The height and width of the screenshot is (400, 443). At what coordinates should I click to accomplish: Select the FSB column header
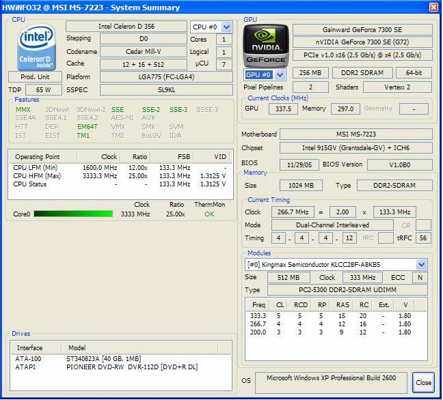tap(172, 157)
